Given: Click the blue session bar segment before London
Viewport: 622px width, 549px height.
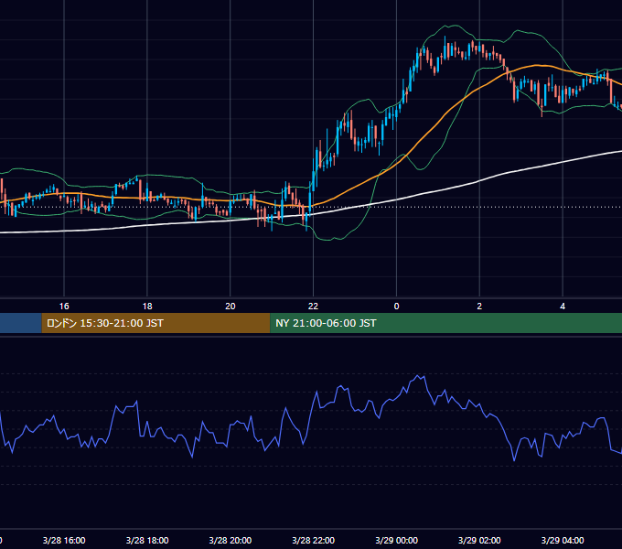Looking at the screenshot, I should (x=21, y=323).
